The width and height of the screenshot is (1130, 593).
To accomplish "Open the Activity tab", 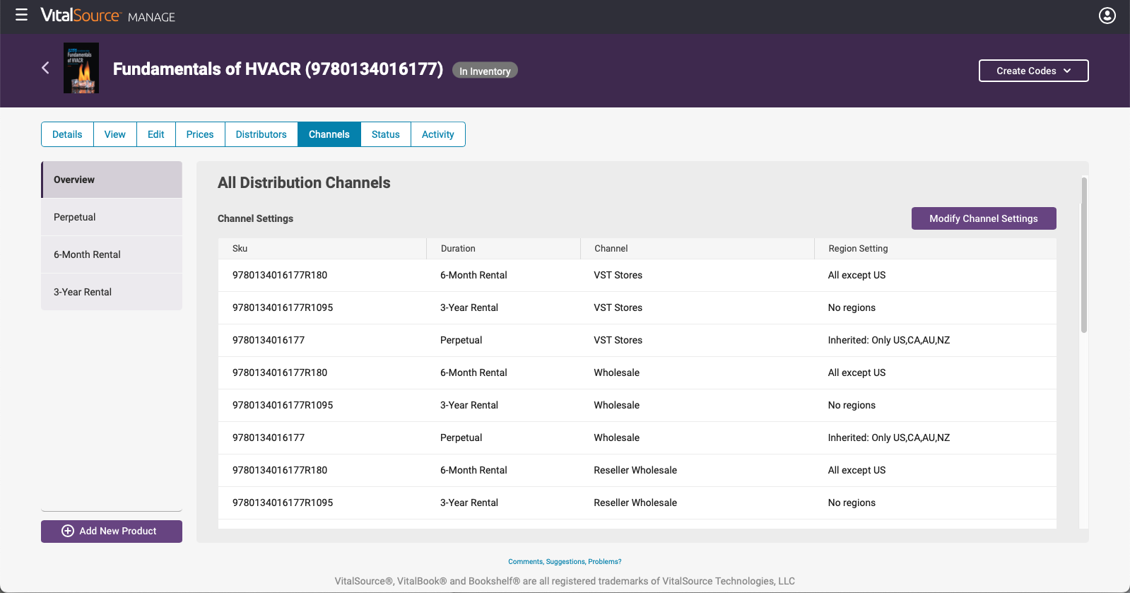I will [x=438, y=134].
